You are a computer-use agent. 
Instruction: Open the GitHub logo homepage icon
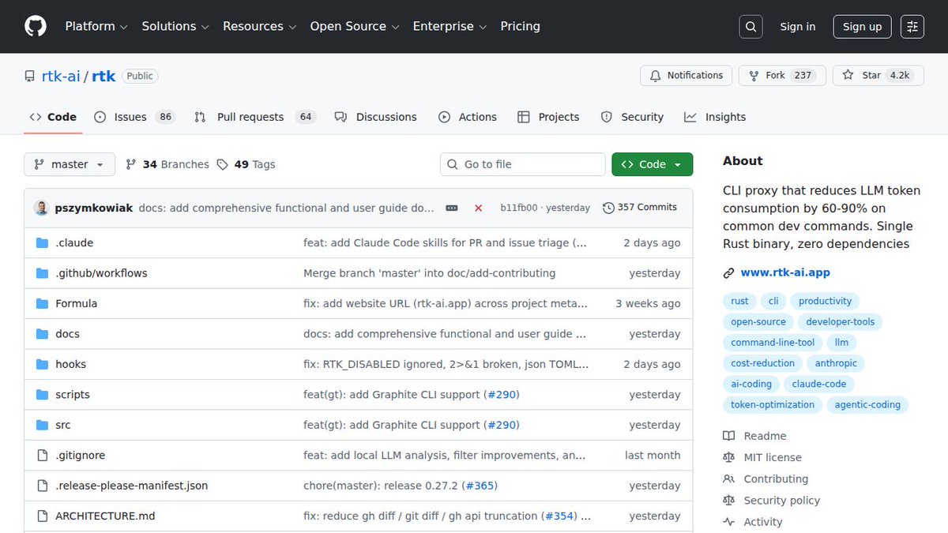coord(36,26)
